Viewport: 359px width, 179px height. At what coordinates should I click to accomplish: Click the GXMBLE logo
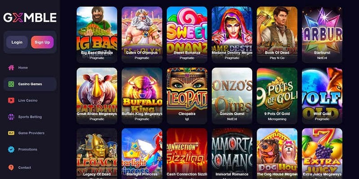pyautogui.click(x=30, y=18)
